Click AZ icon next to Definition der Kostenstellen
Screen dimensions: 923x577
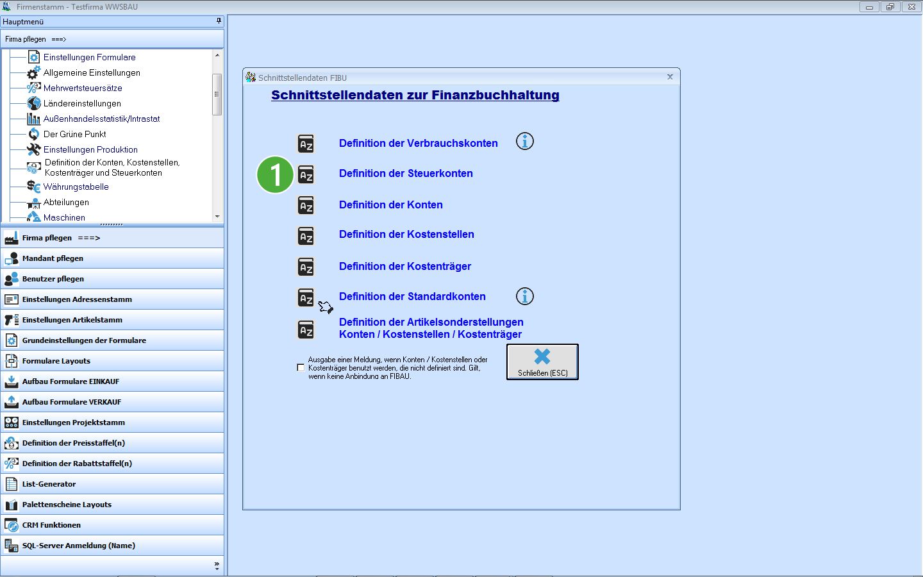pyautogui.click(x=306, y=236)
